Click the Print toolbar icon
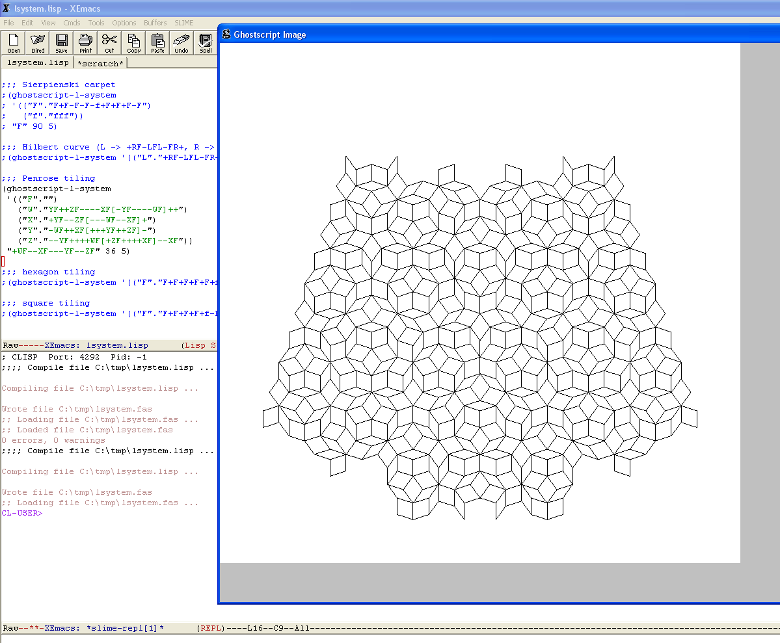 (85, 43)
